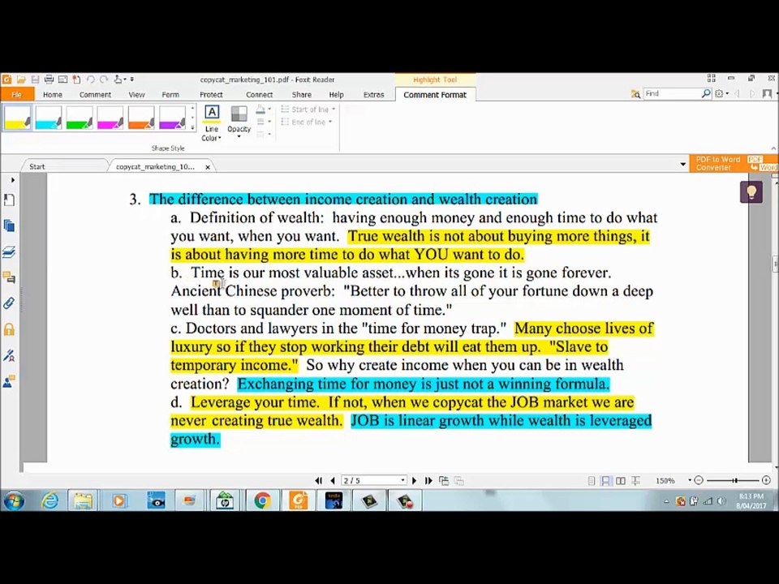Viewport: 779px width, 584px height.
Task: Go to first page button
Action: pyautogui.click(x=318, y=480)
